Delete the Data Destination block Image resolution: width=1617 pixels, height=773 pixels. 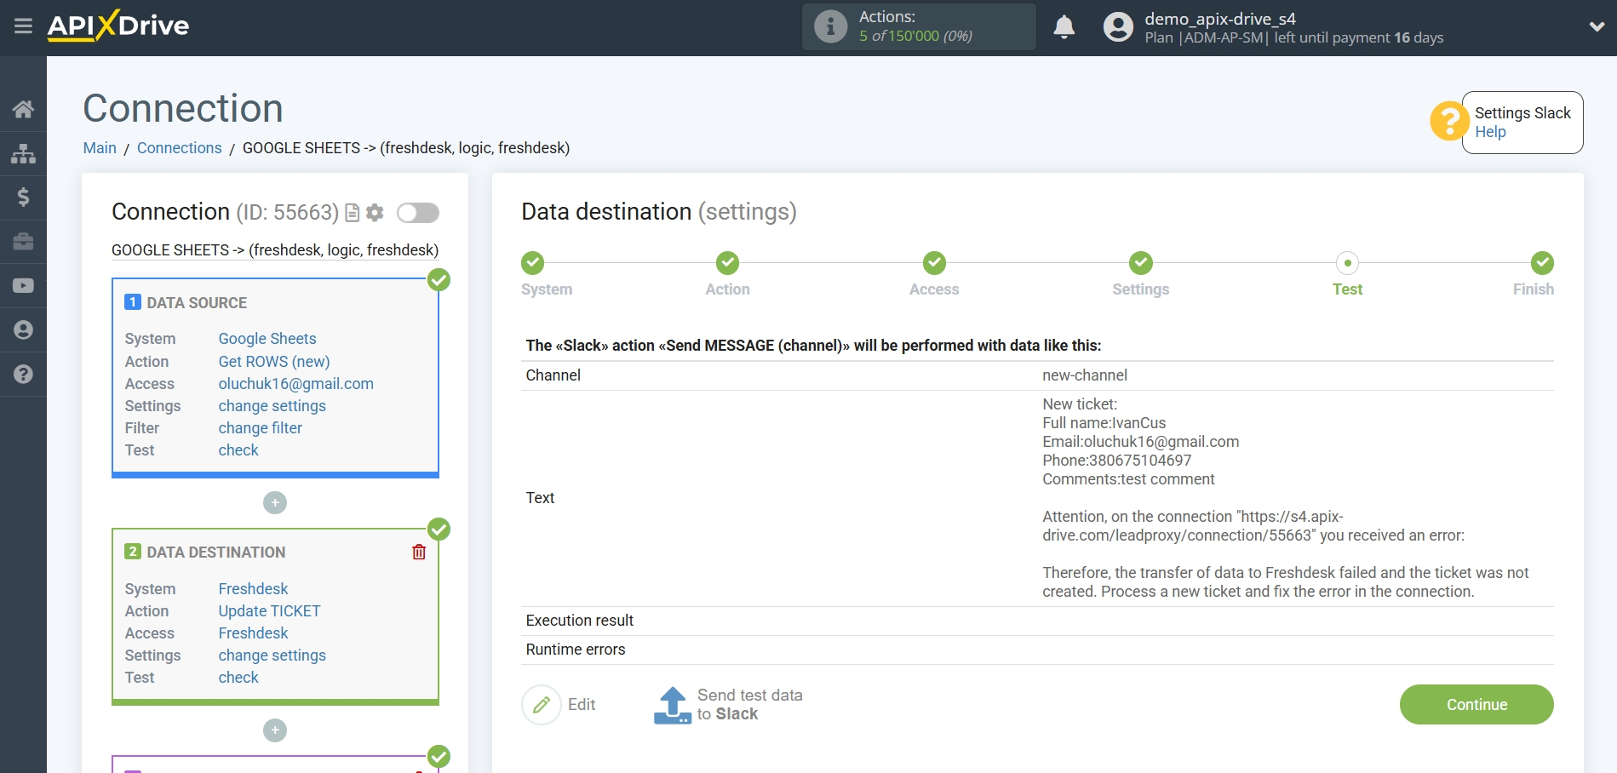click(419, 553)
